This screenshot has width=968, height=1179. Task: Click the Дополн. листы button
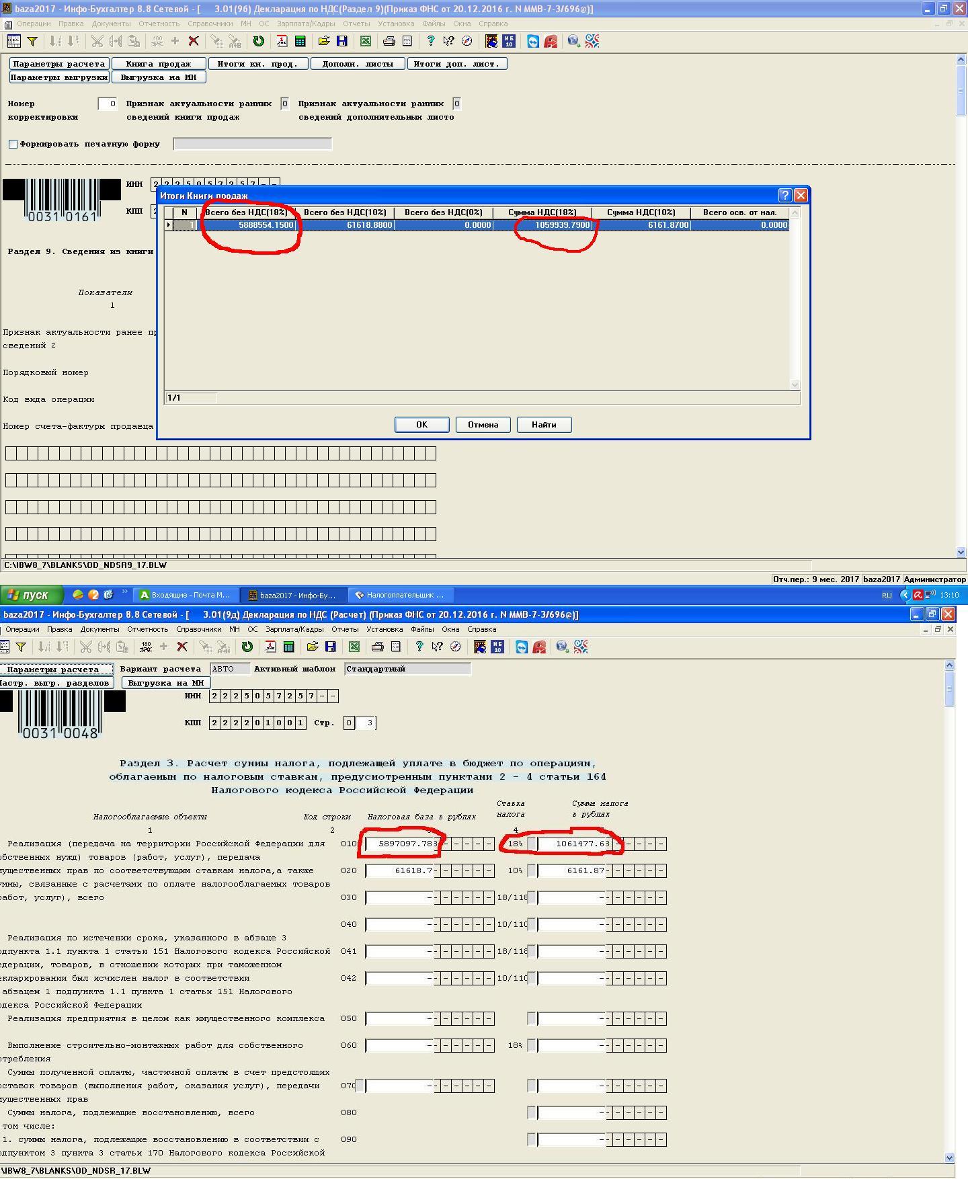358,64
